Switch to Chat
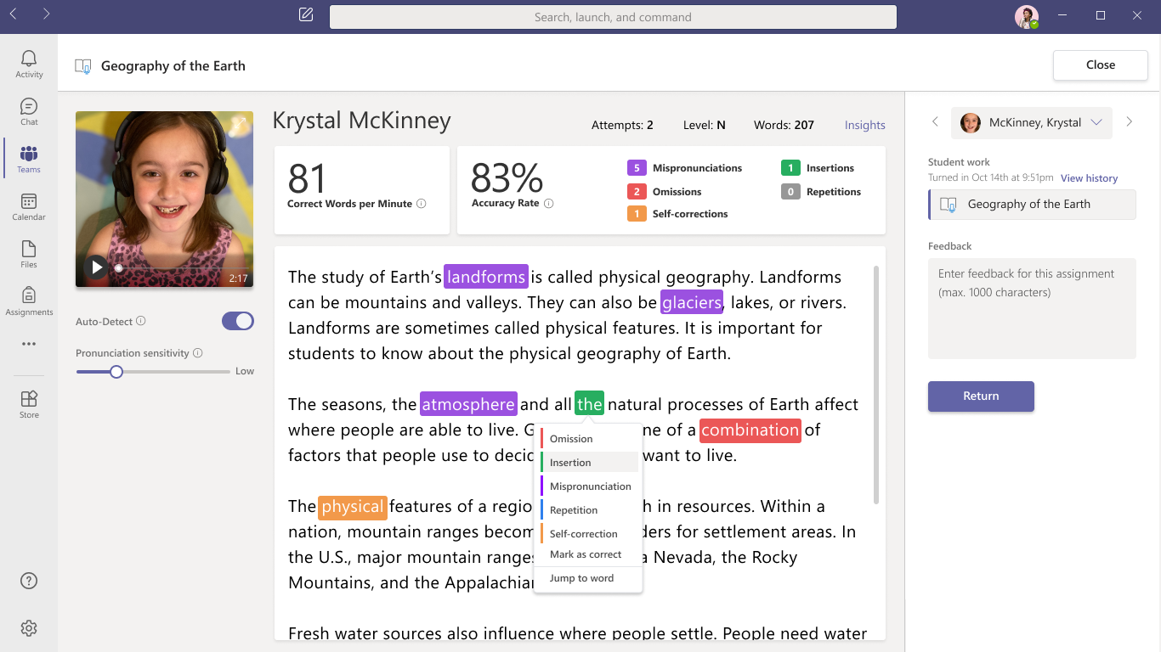This screenshot has height=652, width=1161. [x=28, y=111]
